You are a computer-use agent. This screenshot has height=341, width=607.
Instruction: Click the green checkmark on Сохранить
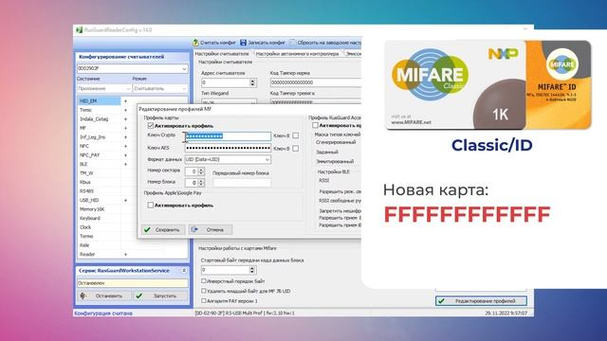pos(147,229)
